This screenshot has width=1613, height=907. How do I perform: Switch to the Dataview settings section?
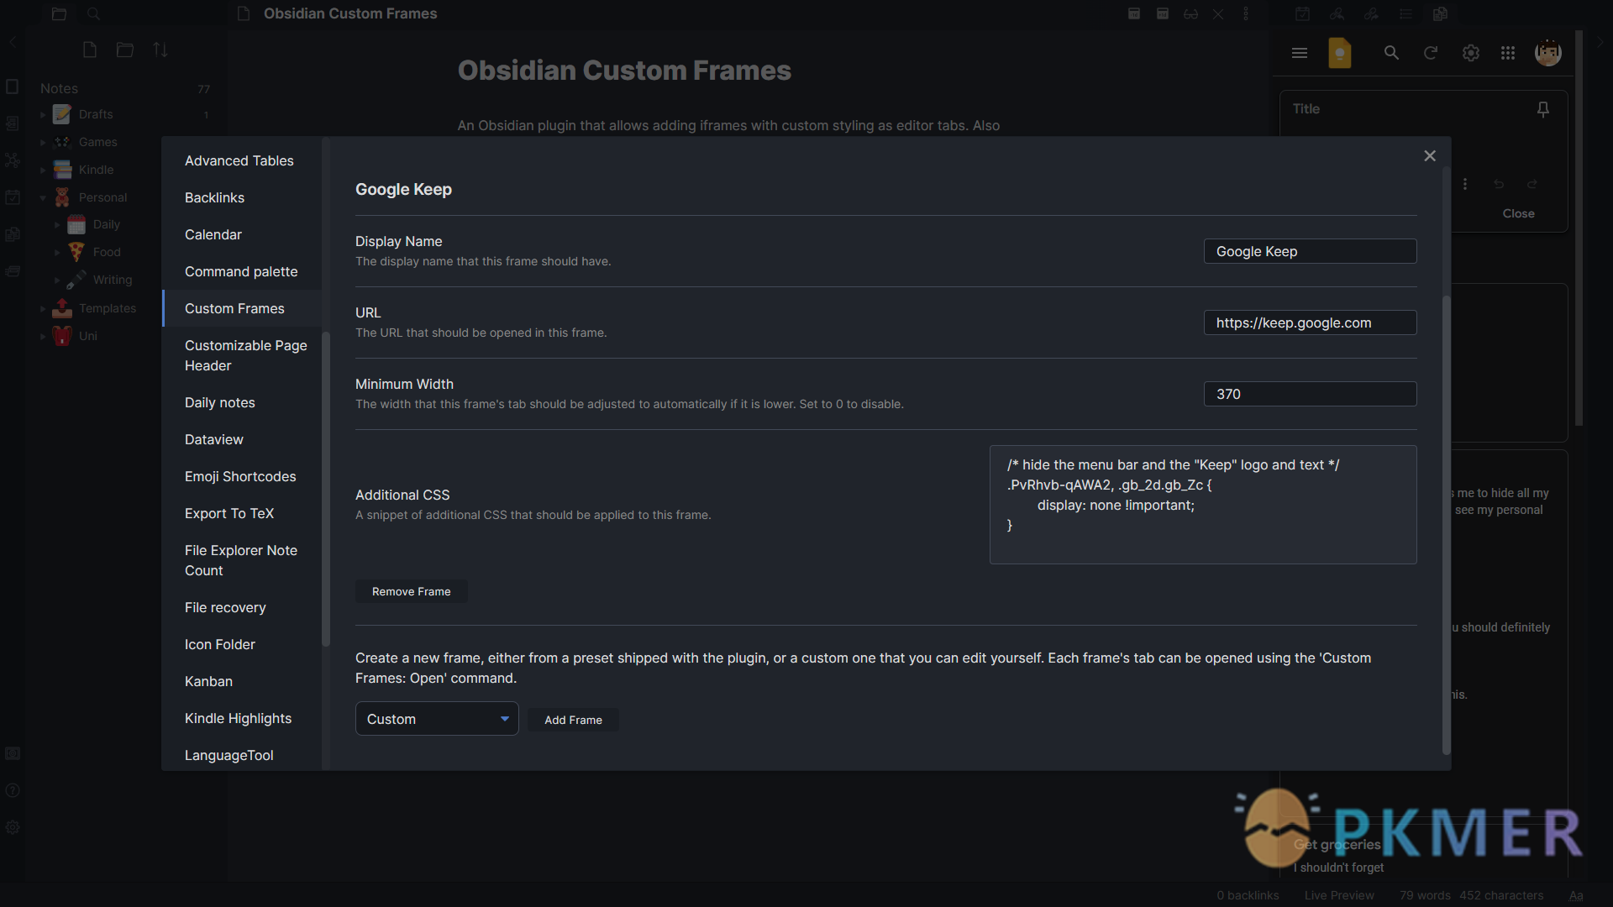(213, 439)
